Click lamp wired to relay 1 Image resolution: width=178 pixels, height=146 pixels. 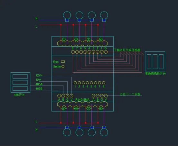[x=67, y=15]
